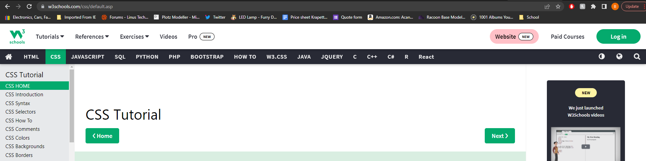Click the home icon in navbar
Image resolution: width=646 pixels, height=161 pixels.
point(9,57)
